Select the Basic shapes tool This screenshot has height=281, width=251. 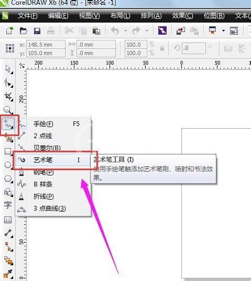(8, 192)
